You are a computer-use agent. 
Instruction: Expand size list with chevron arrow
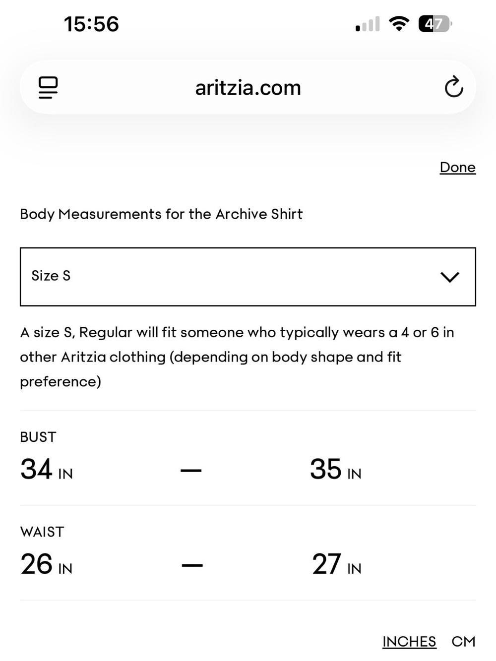(x=450, y=277)
